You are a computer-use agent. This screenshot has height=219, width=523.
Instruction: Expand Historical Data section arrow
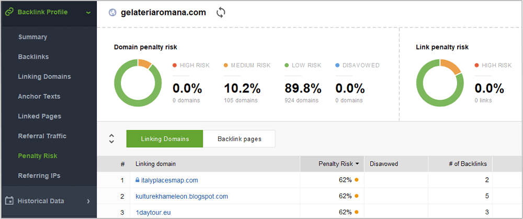pyautogui.click(x=88, y=201)
